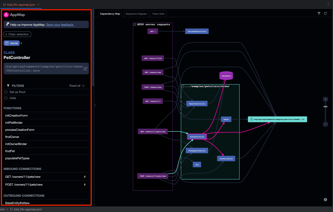The image size is (333, 212).
Task: Expand the petclinic/model package node
Action: pyautogui.click(x=251, y=120)
